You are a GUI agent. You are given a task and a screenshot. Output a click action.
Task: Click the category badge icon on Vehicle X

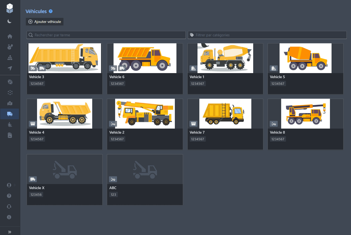coord(33,179)
